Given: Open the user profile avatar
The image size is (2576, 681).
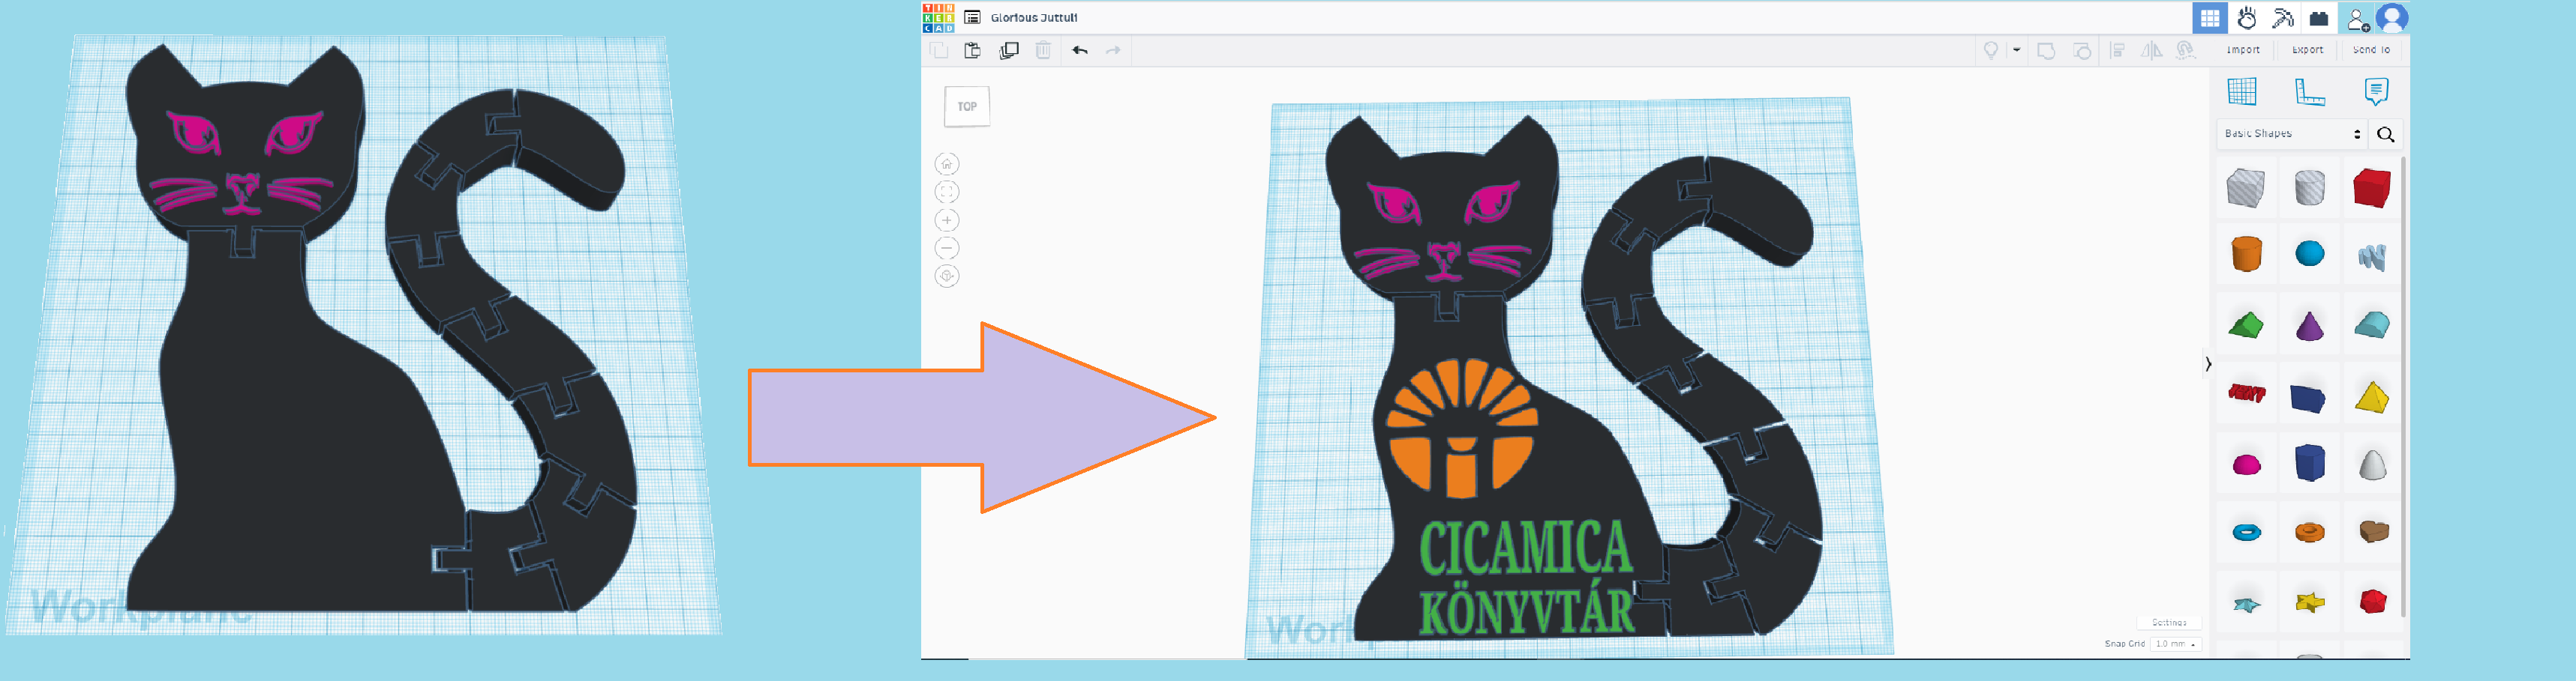Looking at the screenshot, I should pos(2392,18).
